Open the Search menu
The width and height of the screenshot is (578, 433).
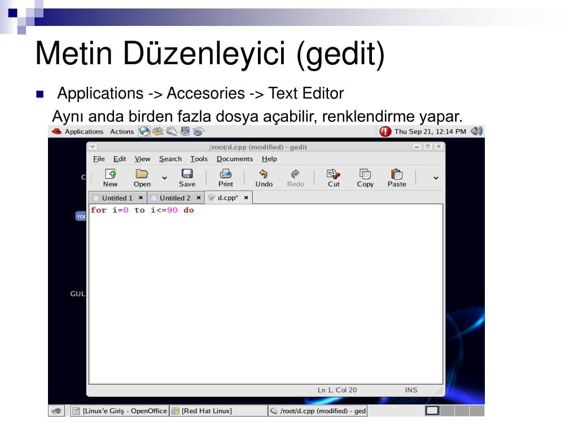point(170,158)
